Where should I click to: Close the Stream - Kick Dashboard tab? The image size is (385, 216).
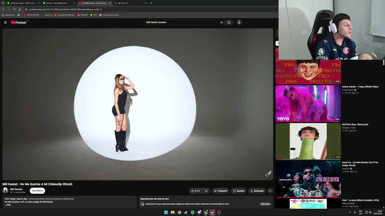point(74,3)
